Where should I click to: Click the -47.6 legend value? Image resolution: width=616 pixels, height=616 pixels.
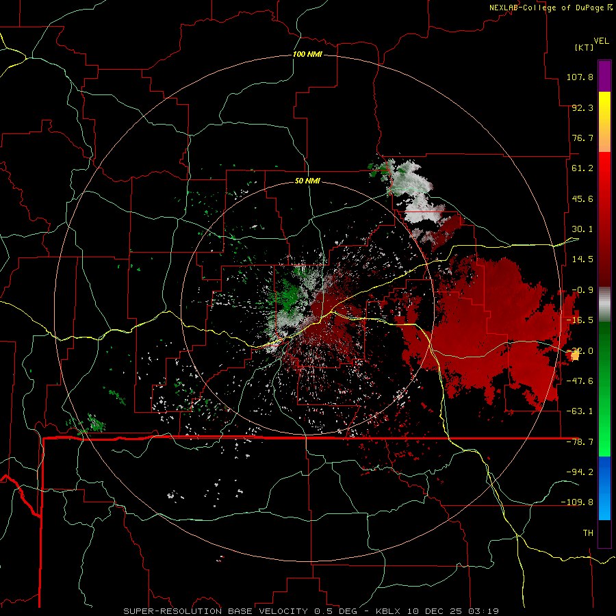tap(580, 381)
